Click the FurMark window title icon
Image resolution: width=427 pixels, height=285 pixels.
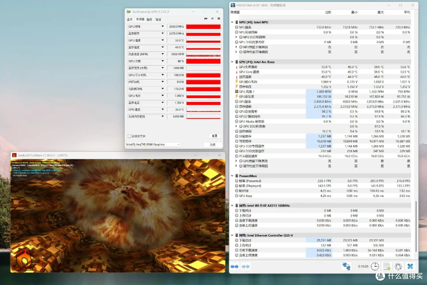coord(14,155)
